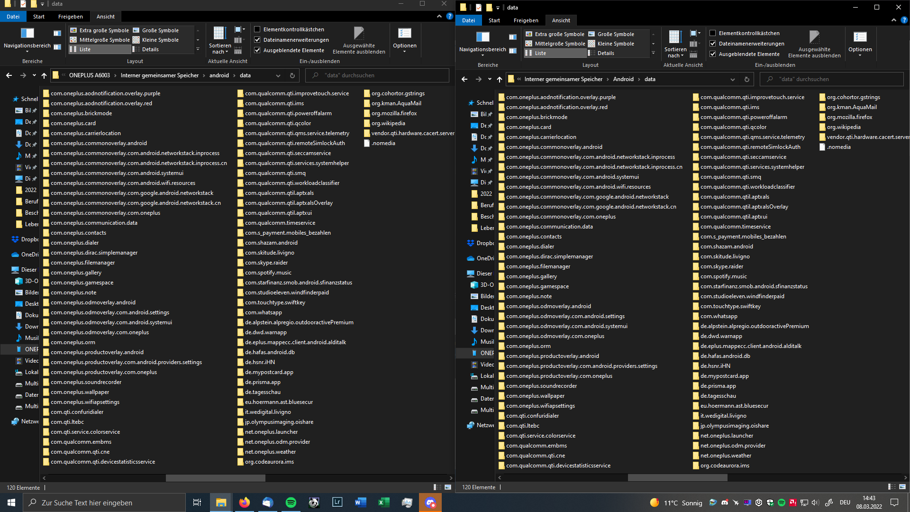
Task: Expand layout gallery in right ribbon
Action: tap(654, 53)
